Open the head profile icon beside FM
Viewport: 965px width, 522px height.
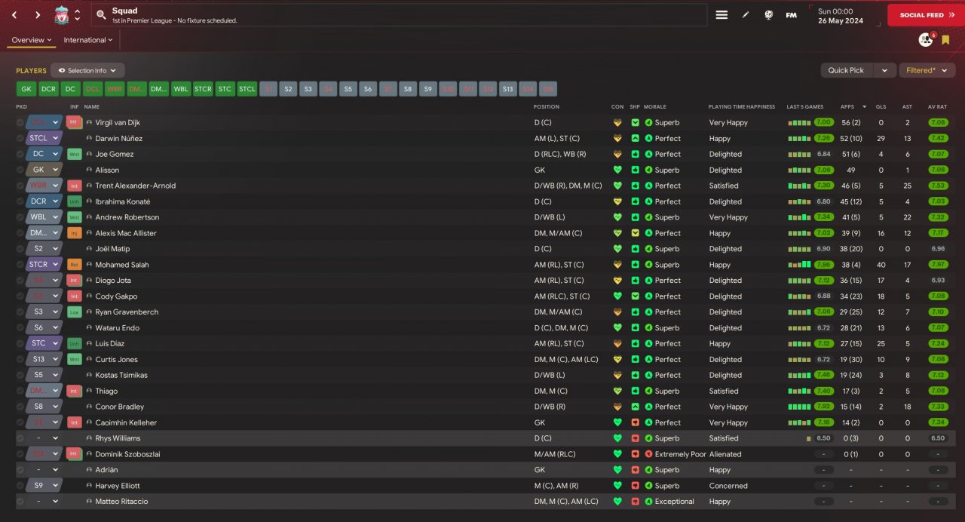coord(769,15)
